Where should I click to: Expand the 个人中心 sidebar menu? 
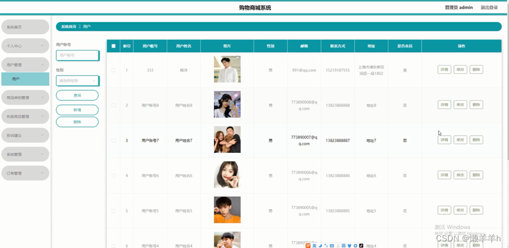pos(25,46)
